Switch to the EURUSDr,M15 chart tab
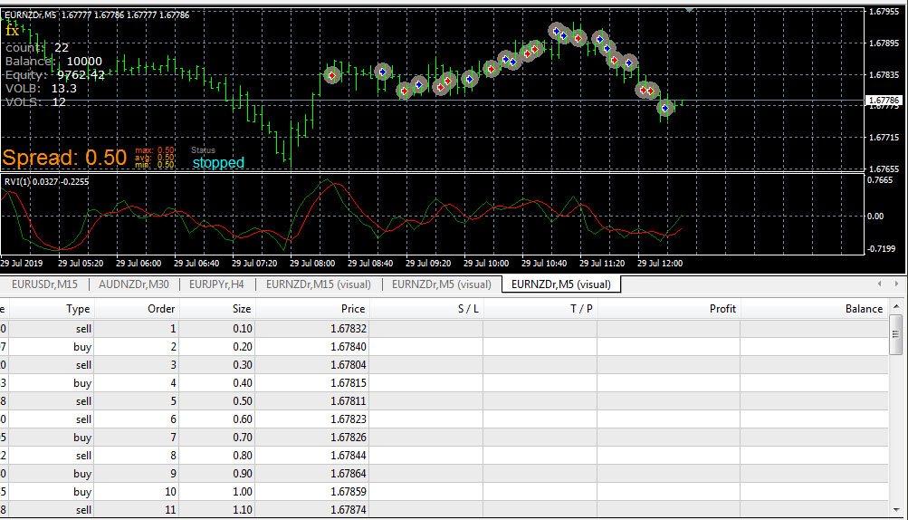 tap(44, 284)
